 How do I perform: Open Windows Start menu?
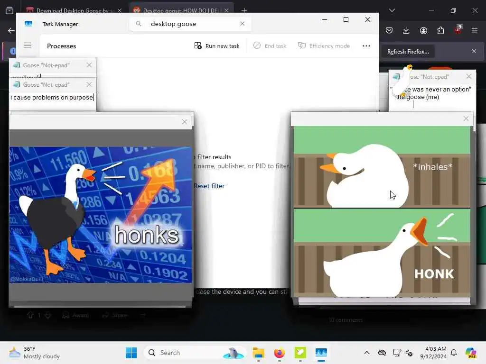[131, 353]
